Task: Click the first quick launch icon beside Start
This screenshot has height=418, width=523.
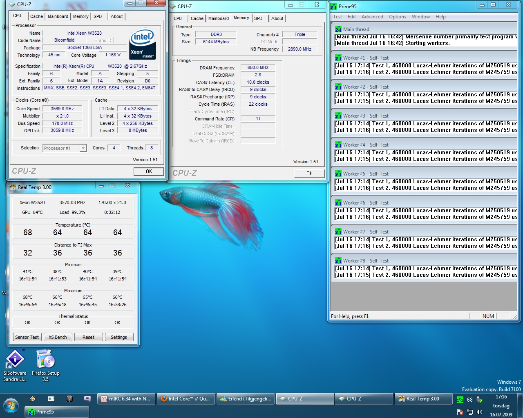Action: click(33, 399)
